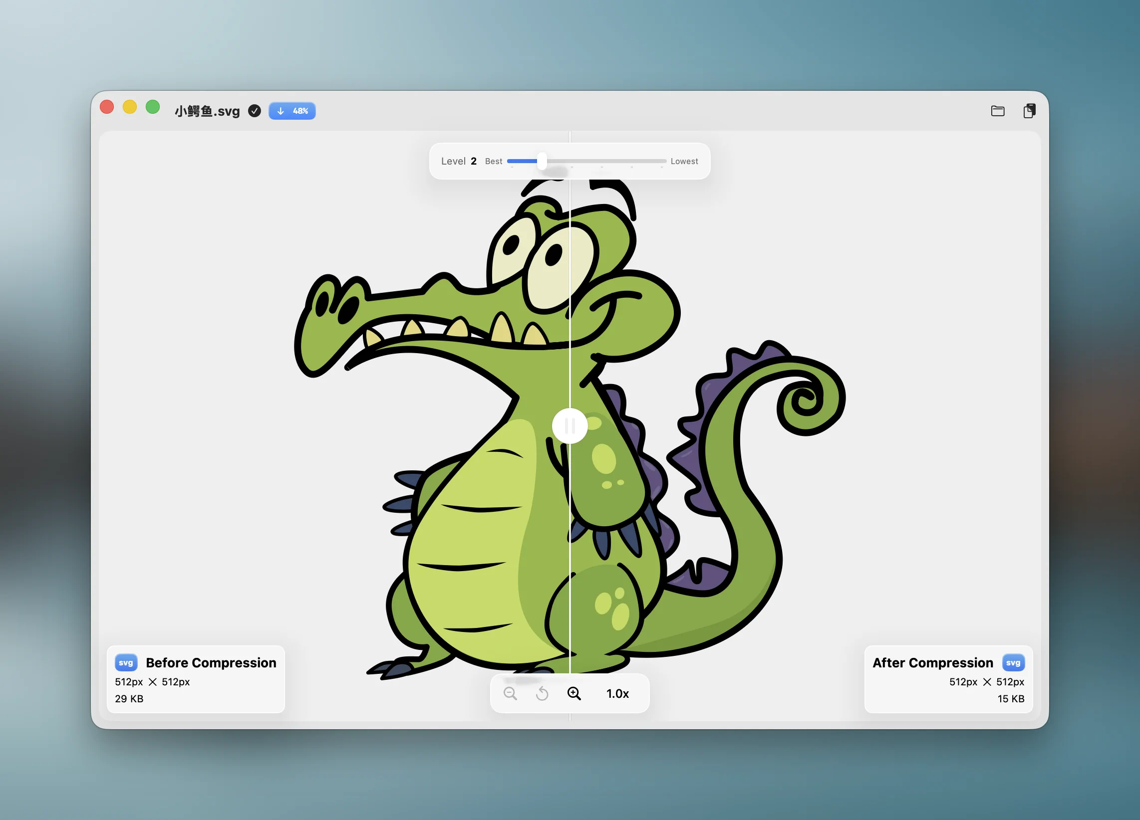Image resolution: width=1140 pixels, height=820 pixels.
Task: Click the 1.0x zoom level label
Action: (x=617, y=693)
